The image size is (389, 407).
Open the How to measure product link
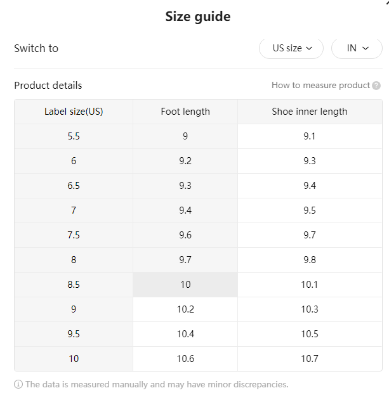coord(320,85)
